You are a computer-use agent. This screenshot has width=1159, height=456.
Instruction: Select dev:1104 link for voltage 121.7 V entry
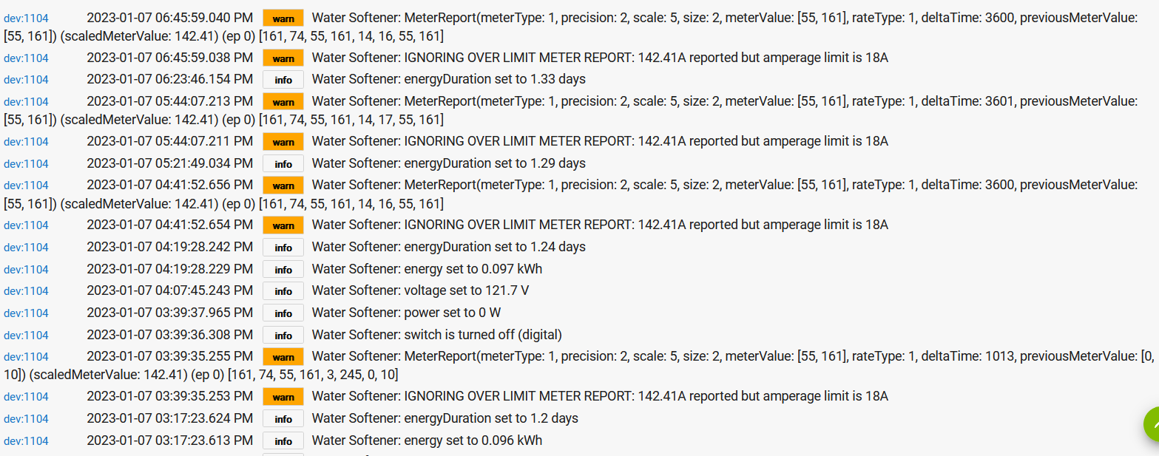click(26, 291)
